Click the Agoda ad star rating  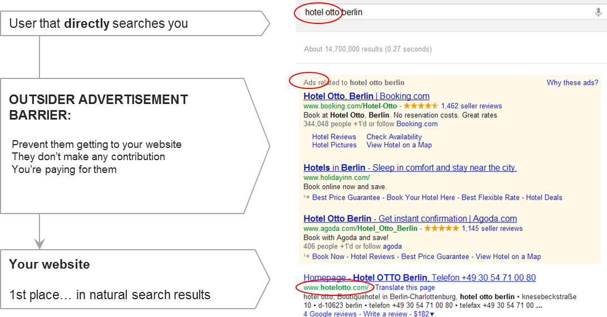441,229
